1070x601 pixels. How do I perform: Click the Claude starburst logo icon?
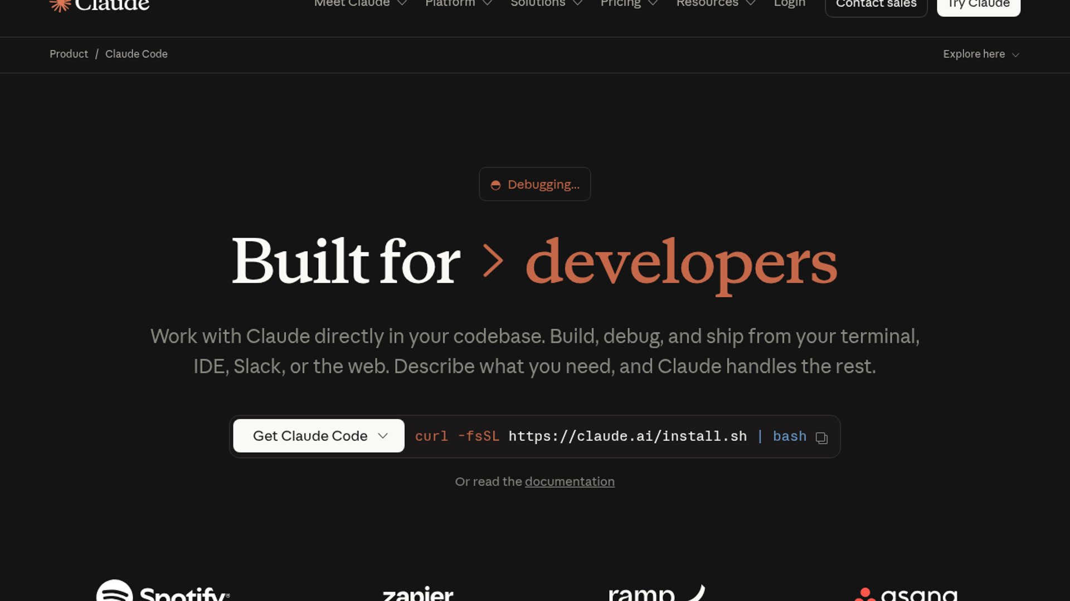[x=60, y=4]
